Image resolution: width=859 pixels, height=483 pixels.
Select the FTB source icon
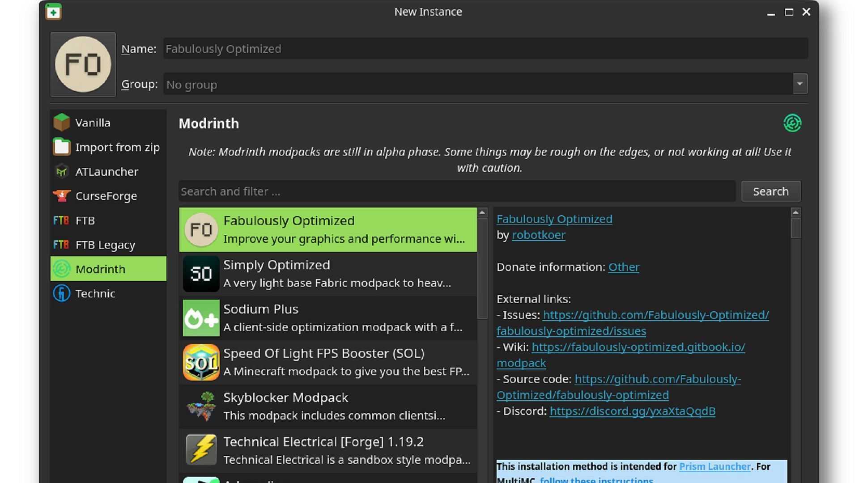point(61,220)
